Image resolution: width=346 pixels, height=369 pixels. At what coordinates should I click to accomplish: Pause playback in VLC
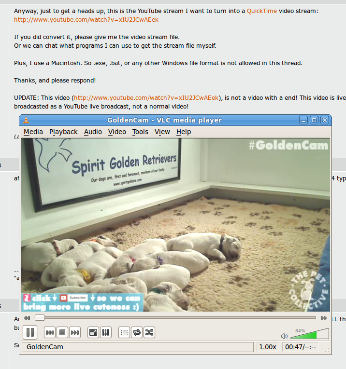[x=30, y=332]
